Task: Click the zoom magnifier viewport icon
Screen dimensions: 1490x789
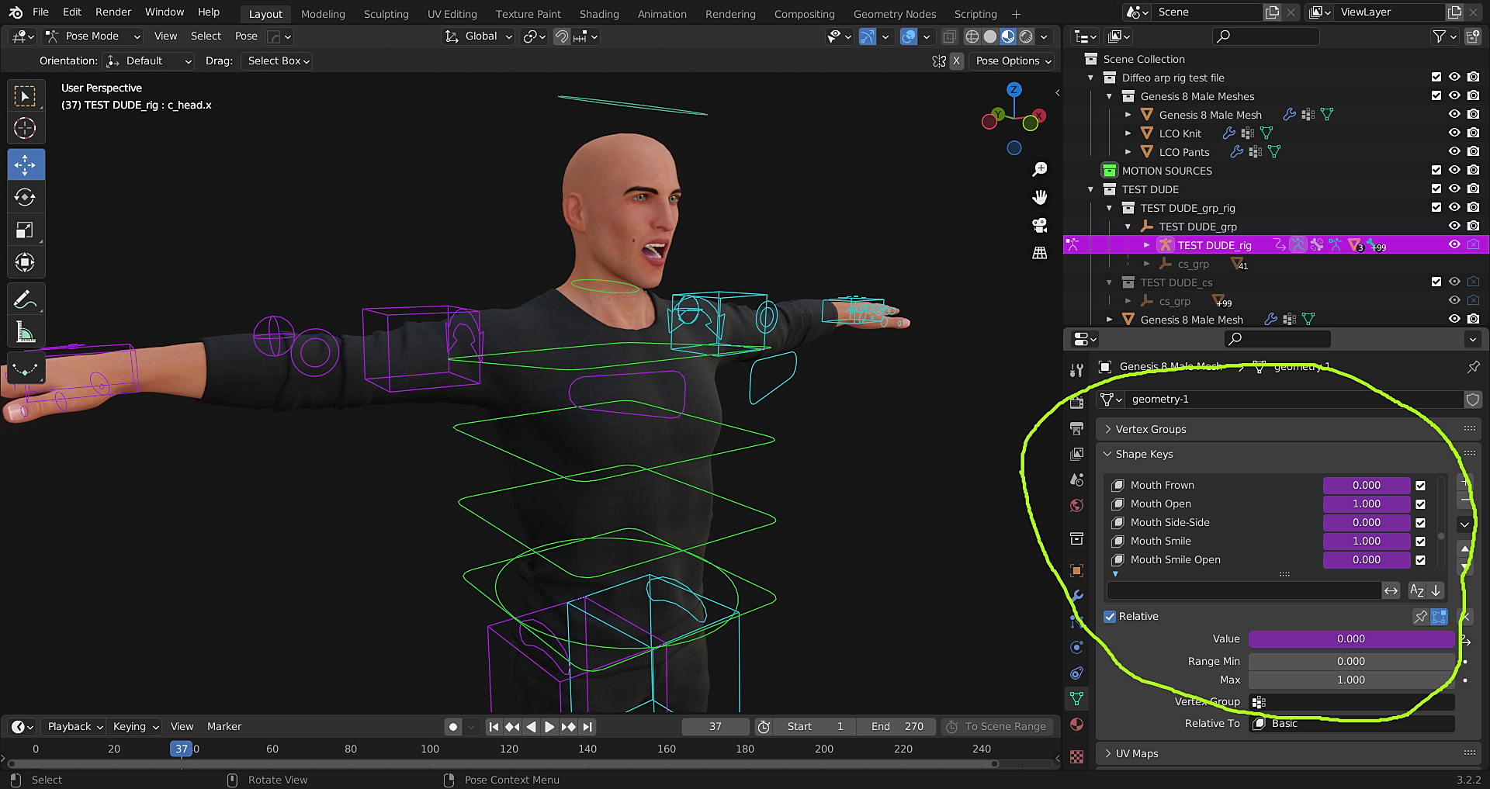Action: pyautogui.click(x=1040, y=169)
